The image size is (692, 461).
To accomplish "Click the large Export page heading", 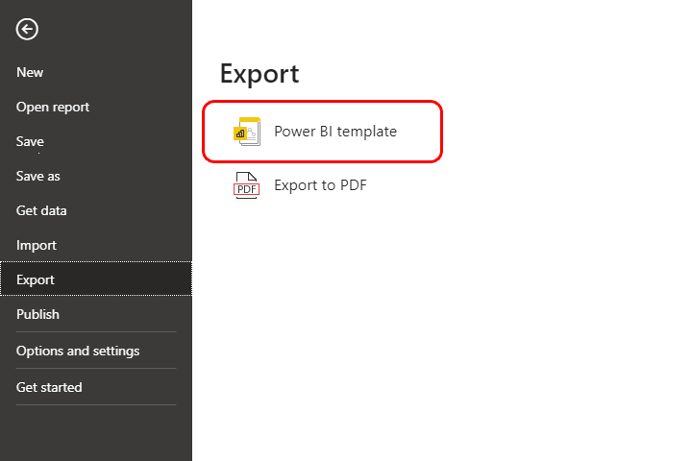I will [259, 74].
